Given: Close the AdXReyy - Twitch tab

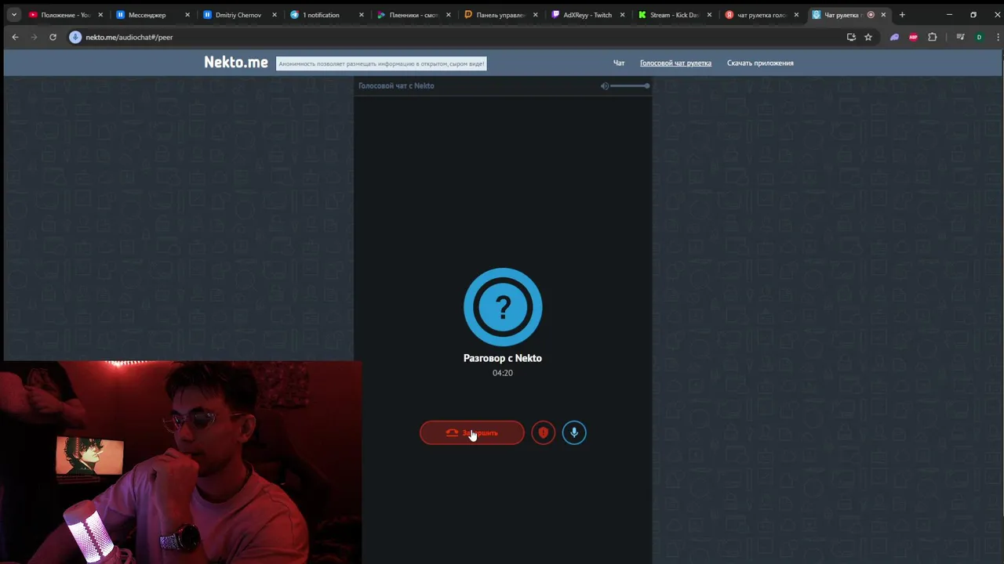Looking at the screenshot, I should tap(623, 15).
